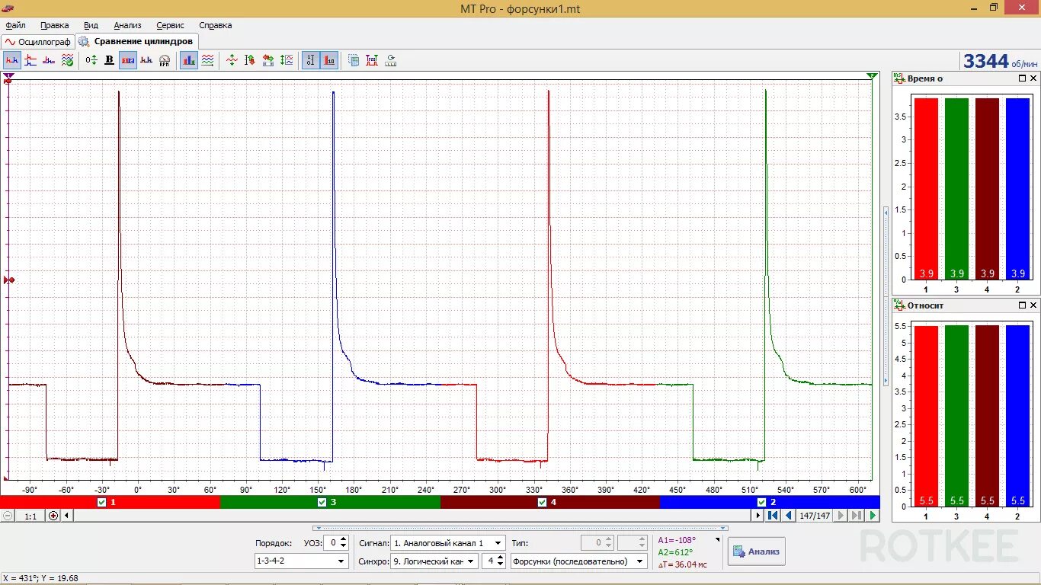Open the Справка menu

tap(215, 25)
